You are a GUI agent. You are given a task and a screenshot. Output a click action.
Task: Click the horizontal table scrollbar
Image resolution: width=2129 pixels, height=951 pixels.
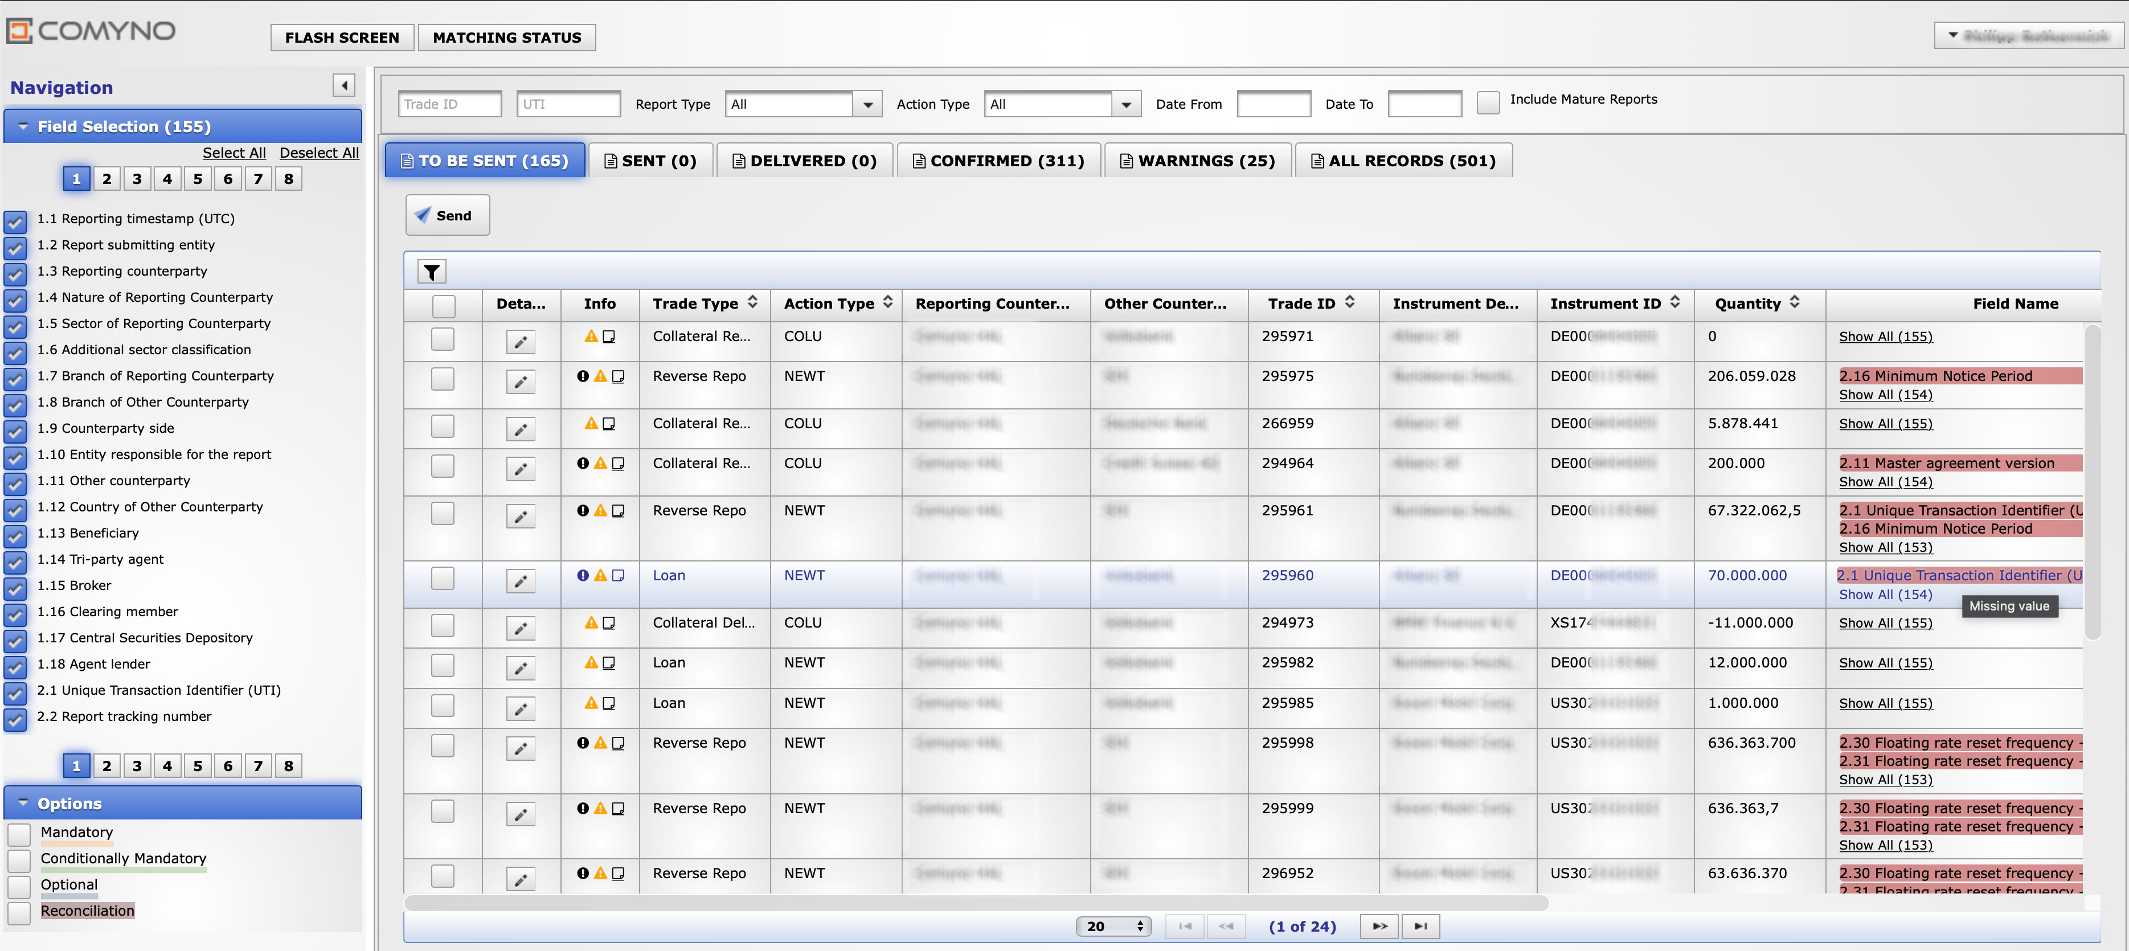[975, 903]
